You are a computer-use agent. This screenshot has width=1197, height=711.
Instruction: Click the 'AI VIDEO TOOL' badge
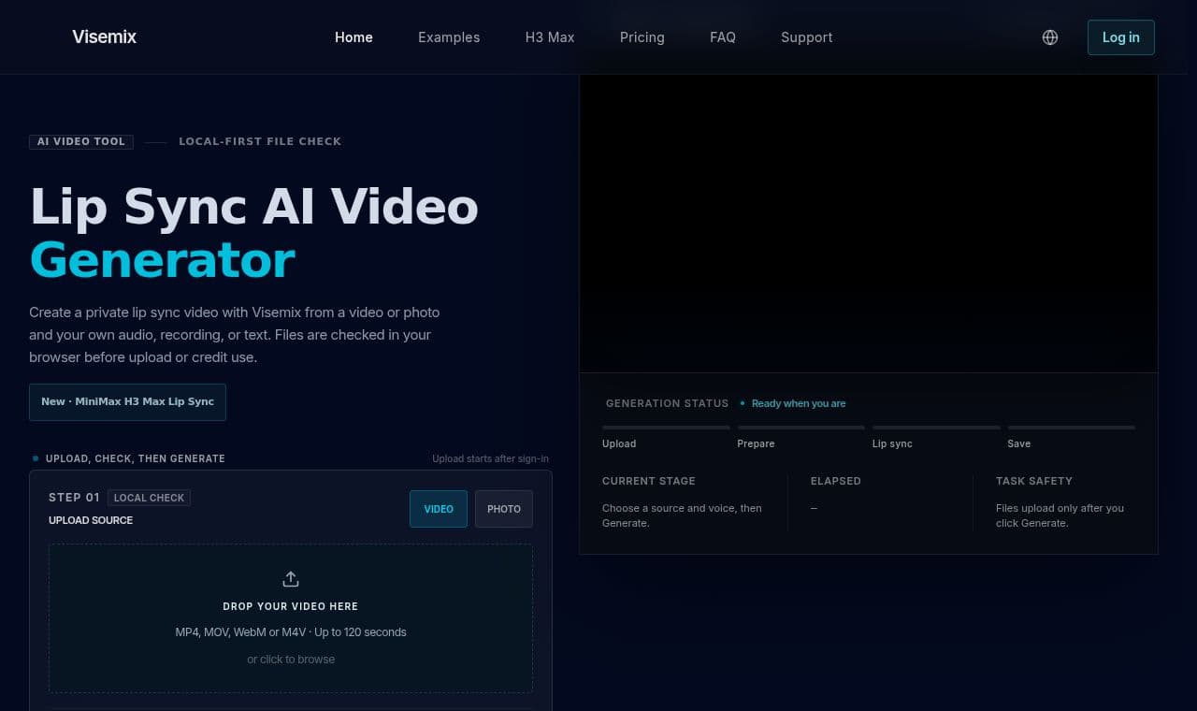81,142
